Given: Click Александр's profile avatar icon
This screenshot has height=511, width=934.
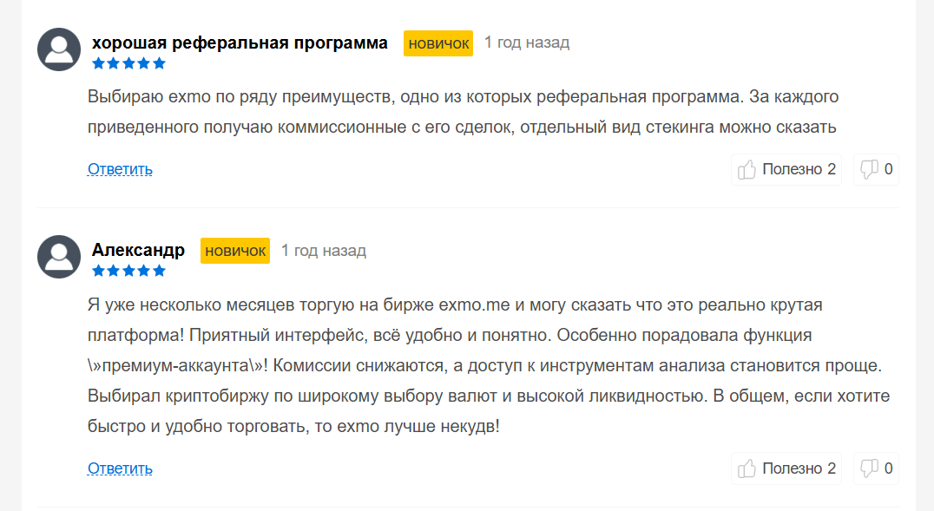Looking at the screenshot, I should 58,257.
